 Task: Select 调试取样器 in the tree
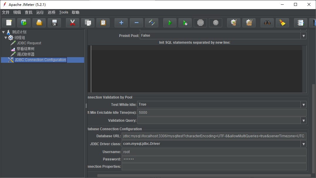(x=26, y=54)
